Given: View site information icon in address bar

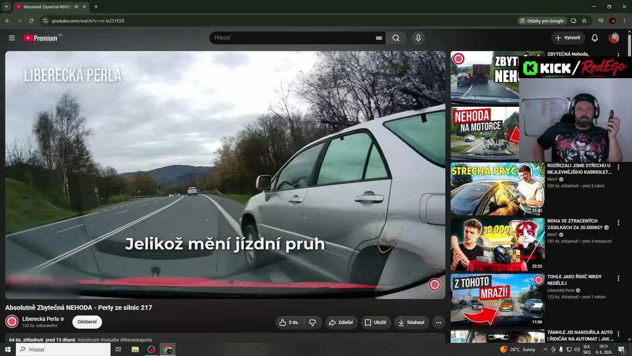Looking at the screenshot, I should click(45, 21).
